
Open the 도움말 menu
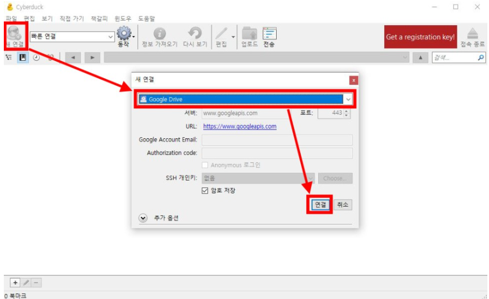(x=147, y=19)
